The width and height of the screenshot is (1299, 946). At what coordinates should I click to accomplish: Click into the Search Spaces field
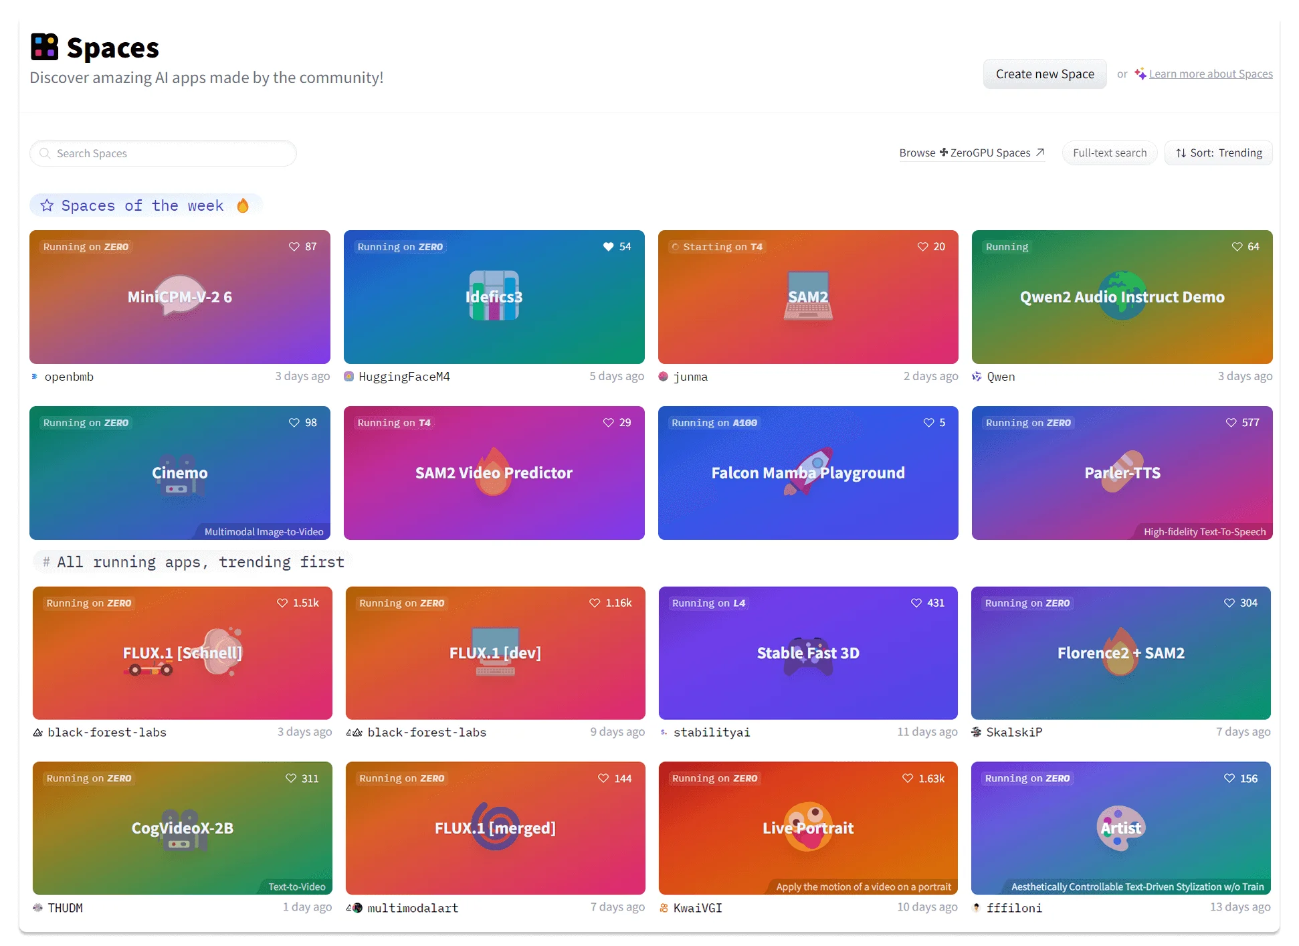[163, 153]
